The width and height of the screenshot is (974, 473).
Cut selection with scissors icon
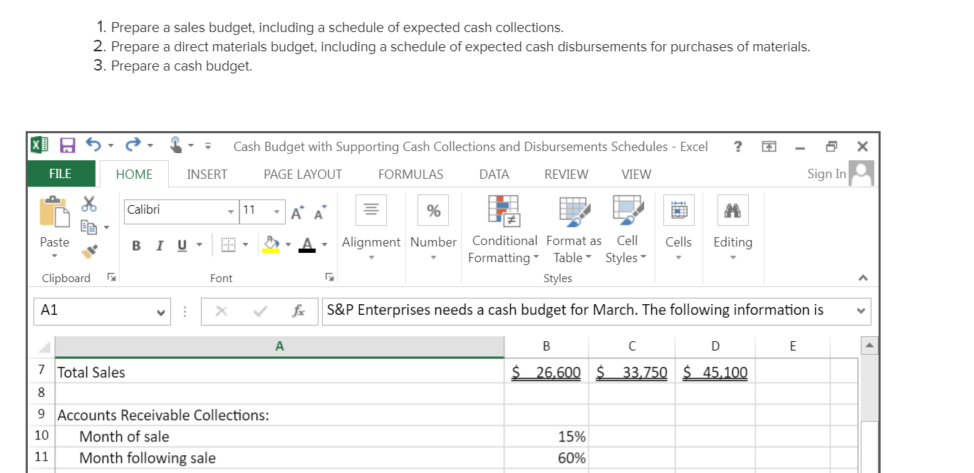coord(89,204)
